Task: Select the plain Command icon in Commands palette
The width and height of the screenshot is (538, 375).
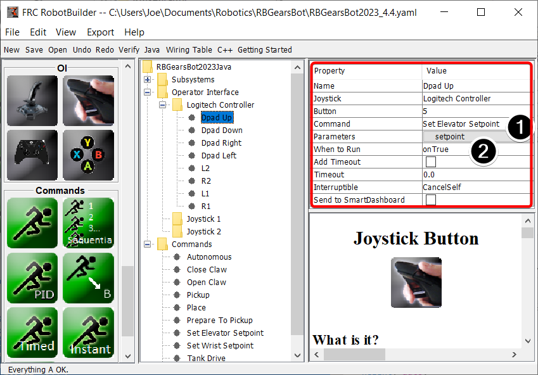Action: (32, 223)
